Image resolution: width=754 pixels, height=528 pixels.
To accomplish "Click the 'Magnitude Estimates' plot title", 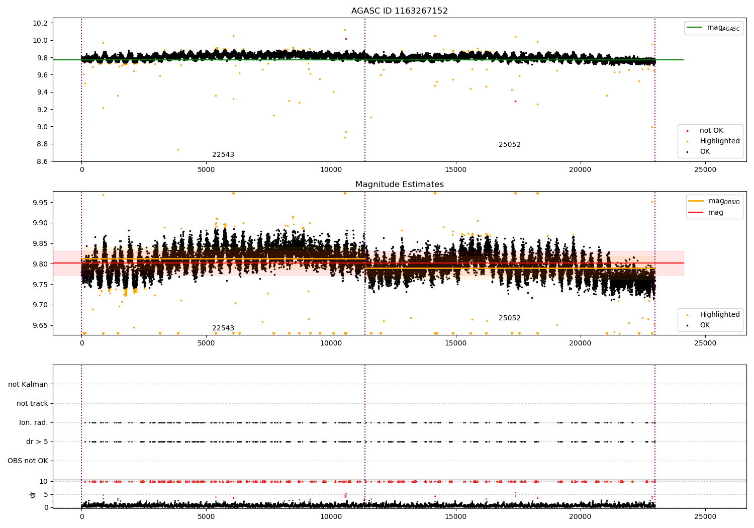I will [x=399, y=185].
